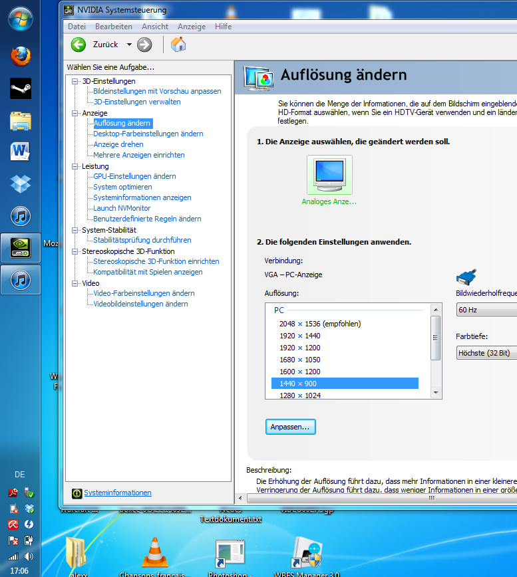
Task: Click the NVIDIA Control Panel taskbar button
Action: 21,248
